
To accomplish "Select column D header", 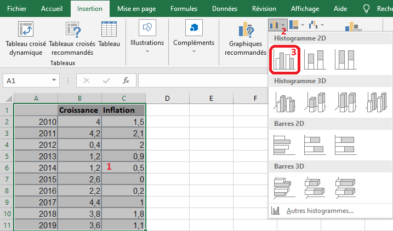I will click(167, 99).
